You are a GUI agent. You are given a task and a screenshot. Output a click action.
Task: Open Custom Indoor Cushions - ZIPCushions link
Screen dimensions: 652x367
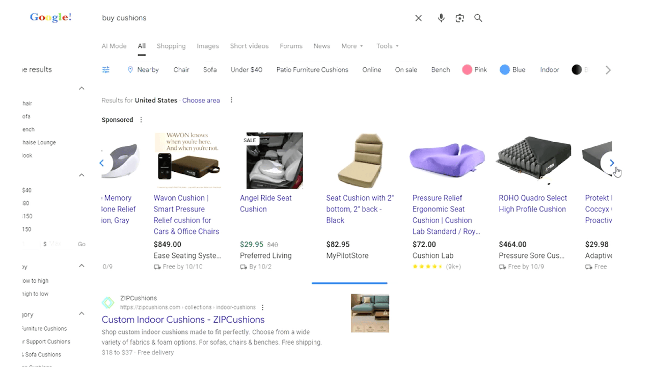(x=183, y=320)
